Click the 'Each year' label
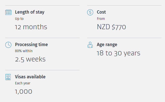The height and width of the screenshot is (102, 165). click(23, 83)
